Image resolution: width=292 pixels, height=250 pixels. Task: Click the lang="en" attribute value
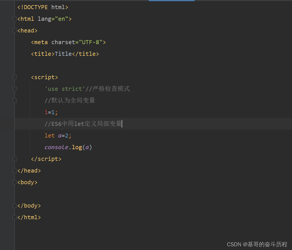point(62,19)
